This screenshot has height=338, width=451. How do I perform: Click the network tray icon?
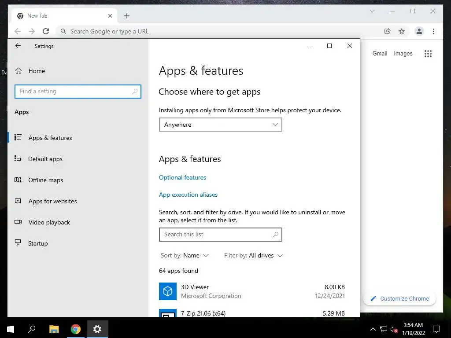coord(384,329)
